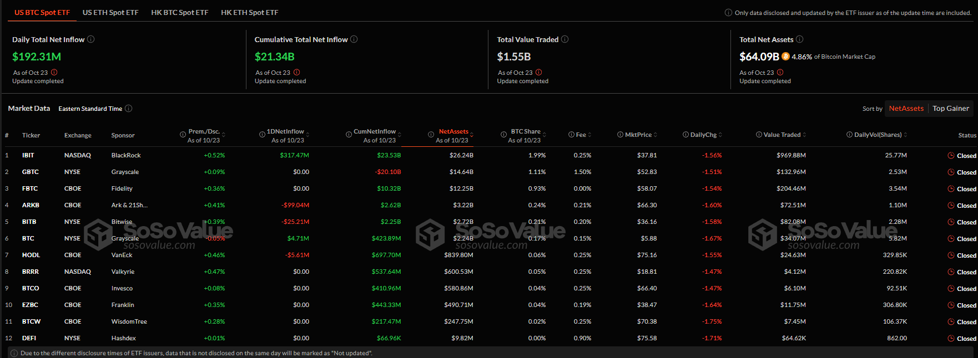
Task: Click red alert icon under Total Value Traded
Action: click(x=539, y=73)
